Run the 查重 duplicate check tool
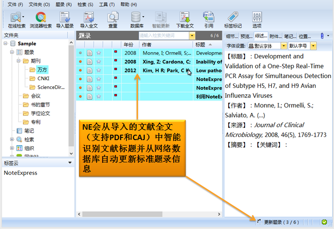This screenshot has height=229, width=334. (113, 20)
